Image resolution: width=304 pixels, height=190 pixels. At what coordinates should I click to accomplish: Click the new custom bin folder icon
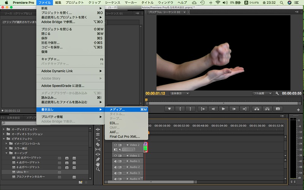pos(81,182)
